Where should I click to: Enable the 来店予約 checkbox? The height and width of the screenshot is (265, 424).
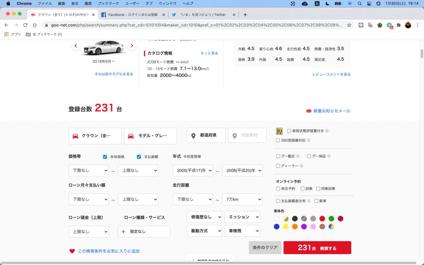[278, 189]
